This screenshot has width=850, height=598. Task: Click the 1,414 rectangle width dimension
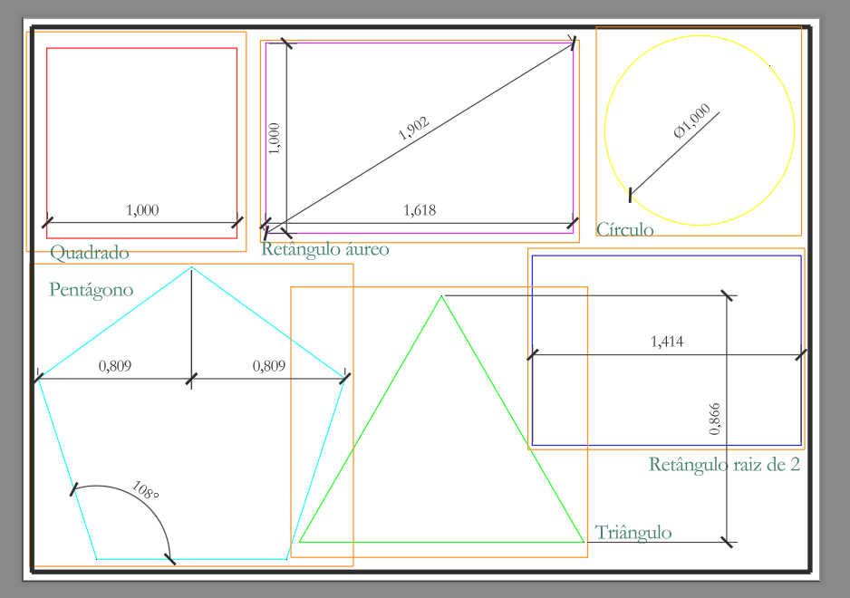(x=666, y=342)
